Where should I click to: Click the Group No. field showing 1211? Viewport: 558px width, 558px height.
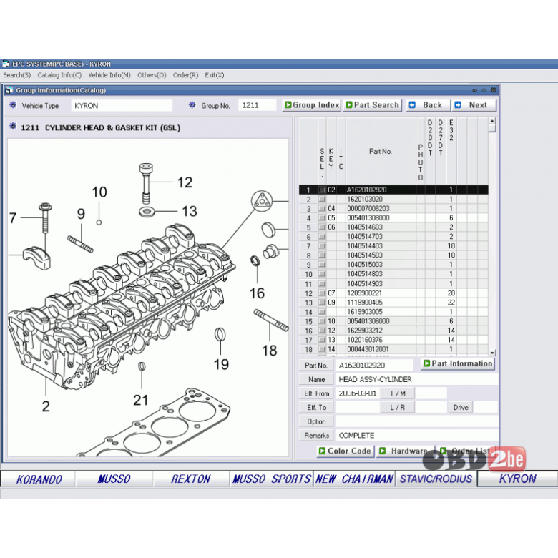(x=257, y=105)
